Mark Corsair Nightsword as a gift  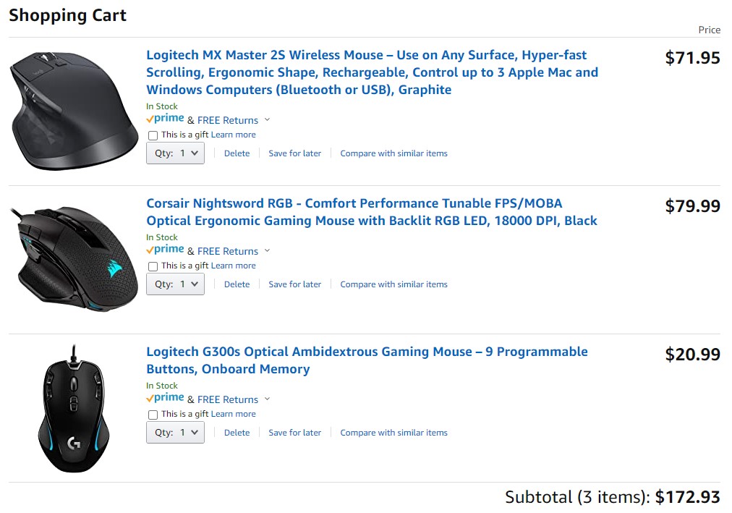[153, 266]
